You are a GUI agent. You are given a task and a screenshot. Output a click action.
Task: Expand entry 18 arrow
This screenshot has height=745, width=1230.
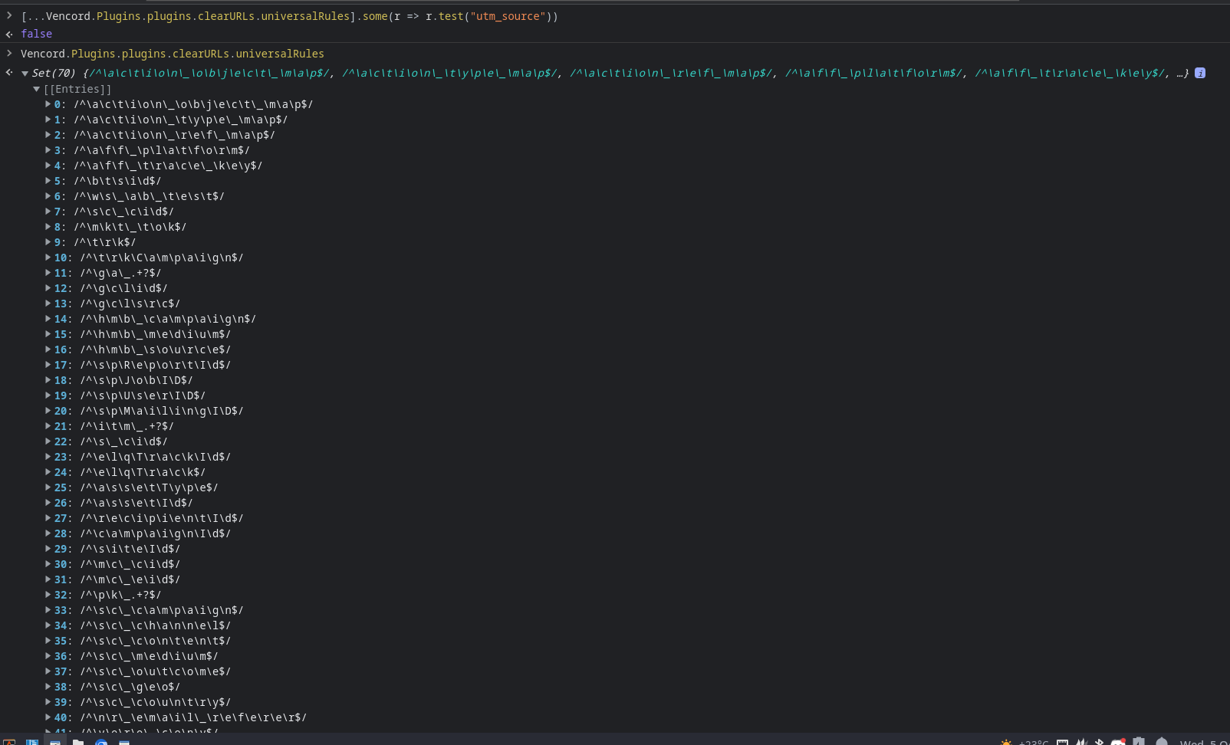tap(48, 380)
